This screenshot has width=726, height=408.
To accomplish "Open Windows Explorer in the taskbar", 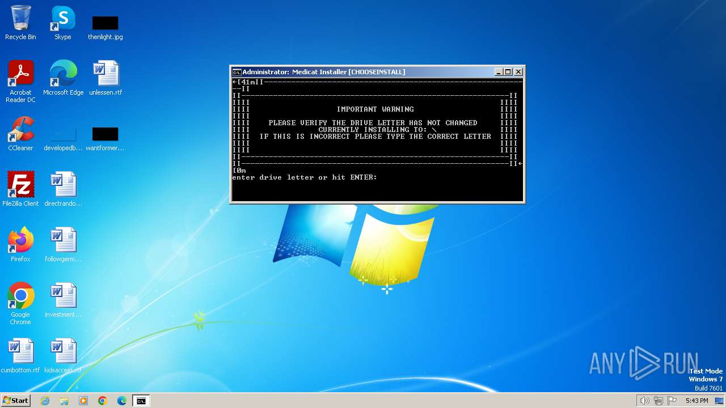I will [64, 401].
